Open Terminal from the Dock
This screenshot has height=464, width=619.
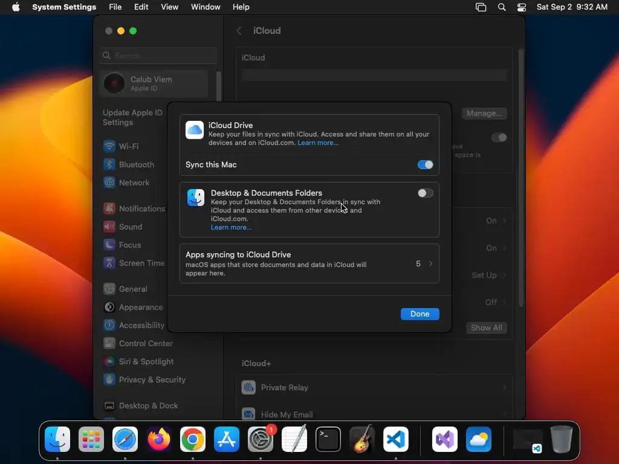[x=328, y=439]
